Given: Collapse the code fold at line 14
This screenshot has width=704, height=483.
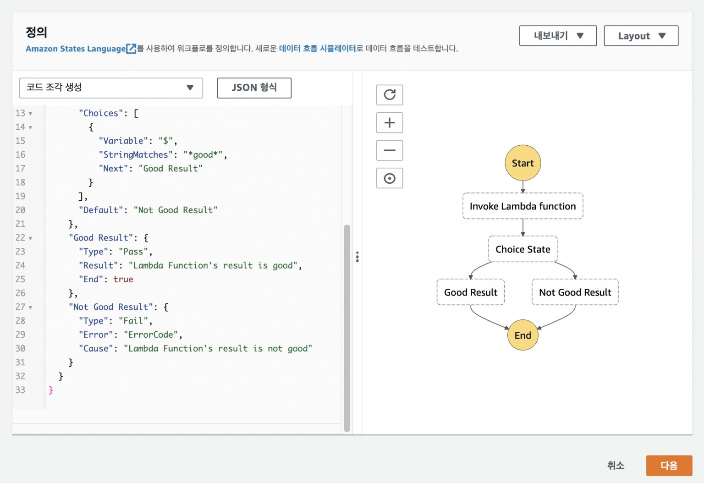Looking at the screenshot, I should pos(31,127).
